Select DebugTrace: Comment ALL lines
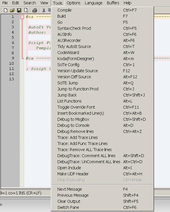The image size is (170, 212). pyautogui.click(x=102, y=156)
